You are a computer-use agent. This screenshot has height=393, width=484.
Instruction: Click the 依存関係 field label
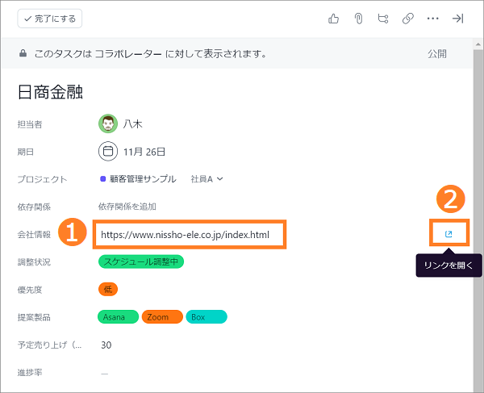pyautogui.click(x=34, y=207)
